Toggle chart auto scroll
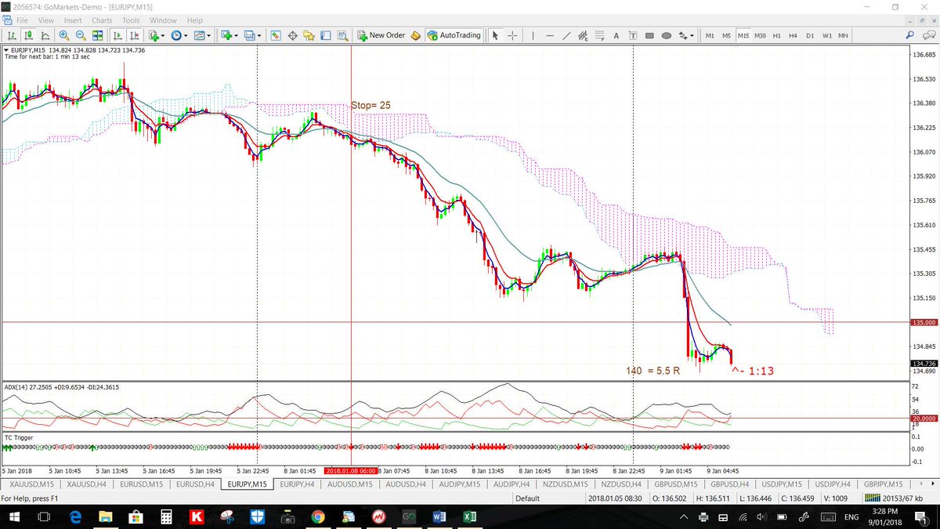Screen dimensions: 940x529 117,35
